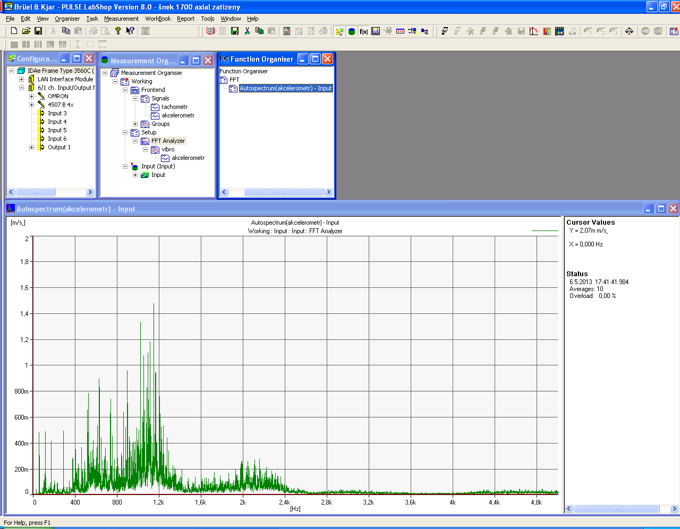Toggle the f(x) Function Organiser toolbar icon

(x=363, y=31)
